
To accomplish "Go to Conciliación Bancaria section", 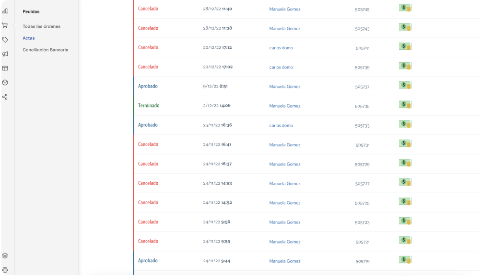I will click(x=46, y=50).
